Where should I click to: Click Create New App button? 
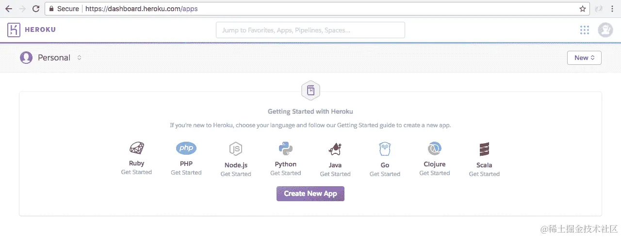pyautogui.click(x=310, y=193)
